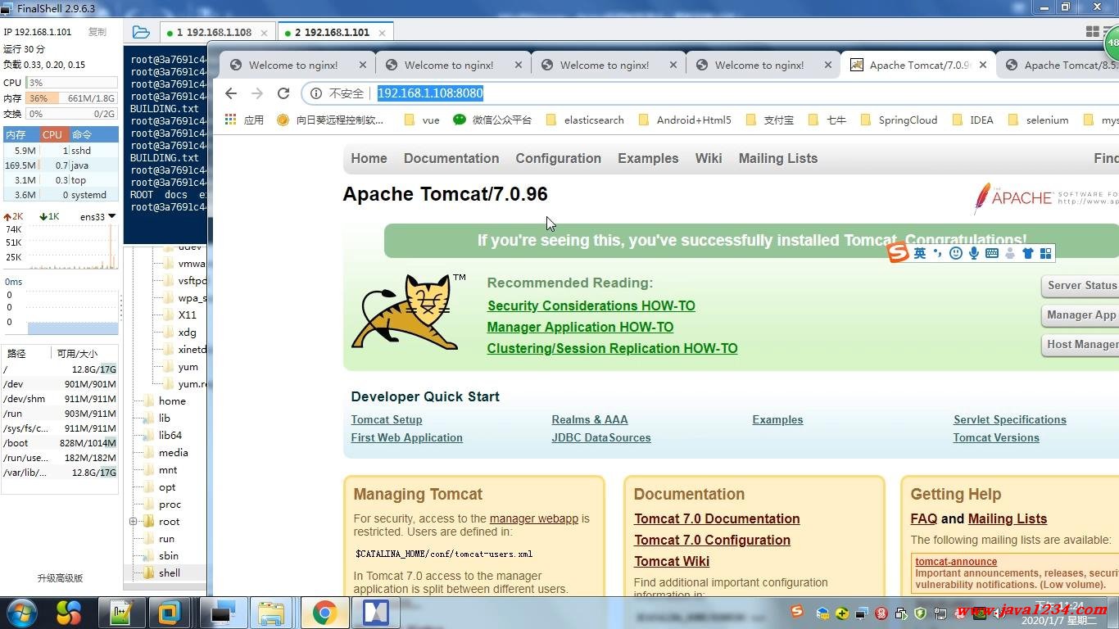
Task: Open the site info icon beside 不安全
Action: 316,93
